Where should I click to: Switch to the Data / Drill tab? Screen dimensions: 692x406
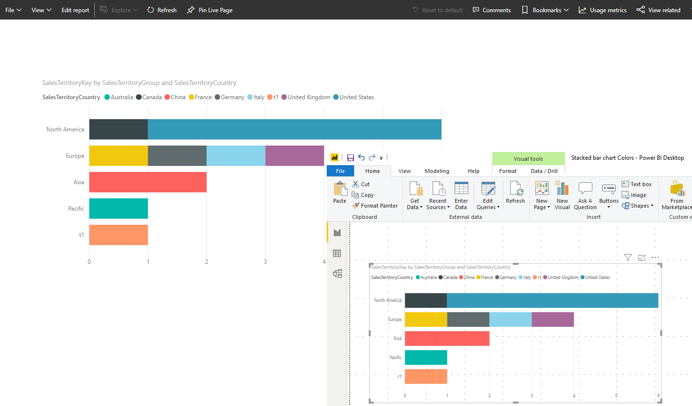(x=544, y=171)
